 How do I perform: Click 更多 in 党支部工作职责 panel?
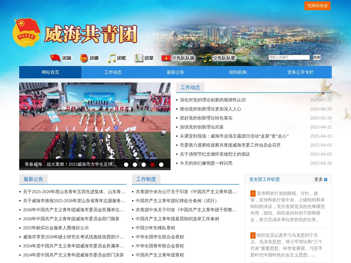tap(318, 179)
